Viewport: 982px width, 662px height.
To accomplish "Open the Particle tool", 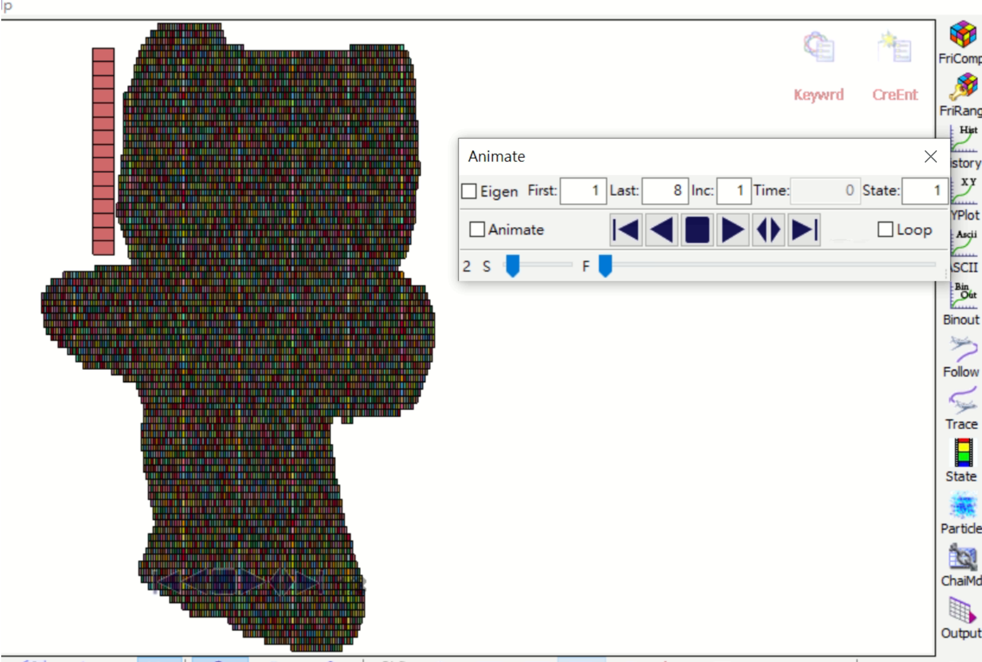I will coord(962,513).
